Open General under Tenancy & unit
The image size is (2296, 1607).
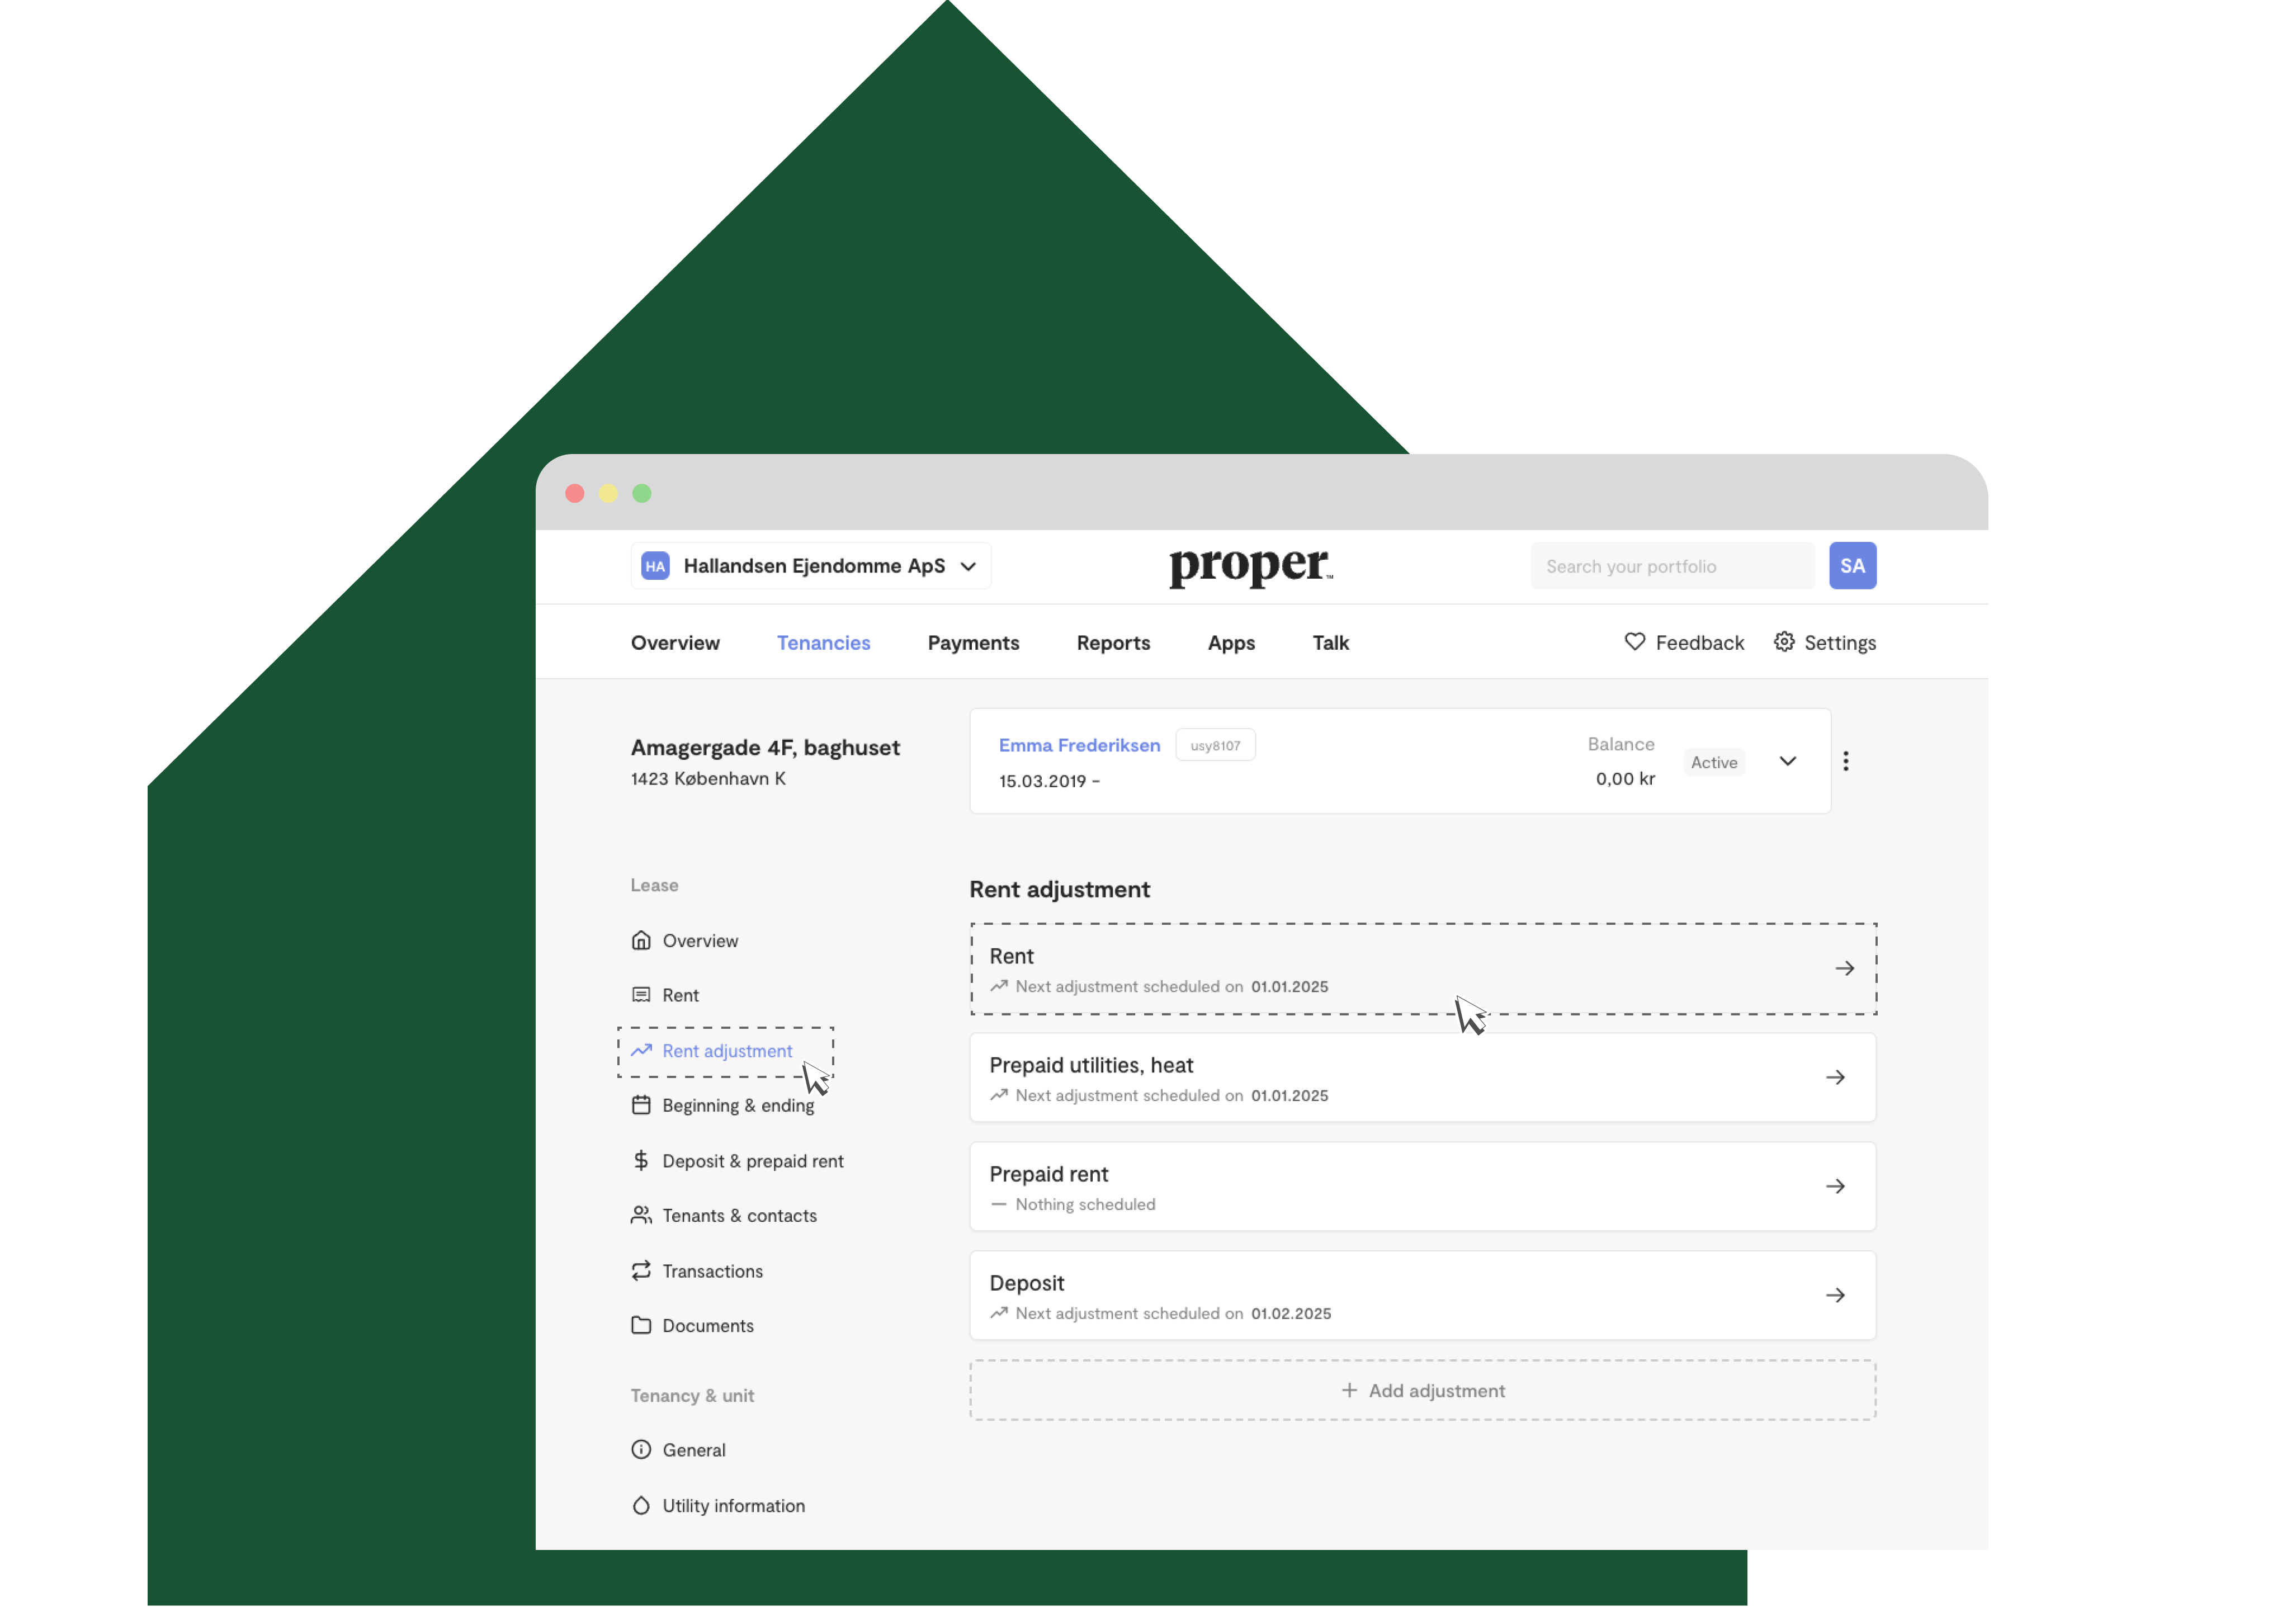pyautogui.click(x=694, y=1450)
